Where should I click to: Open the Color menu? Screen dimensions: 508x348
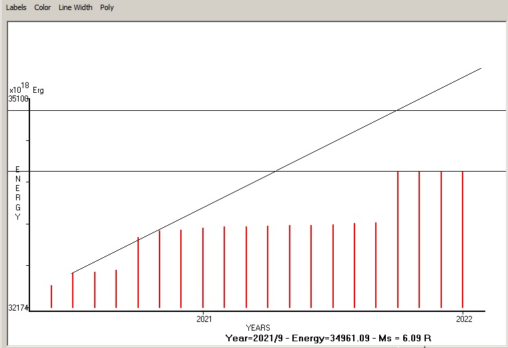[43, 7]
